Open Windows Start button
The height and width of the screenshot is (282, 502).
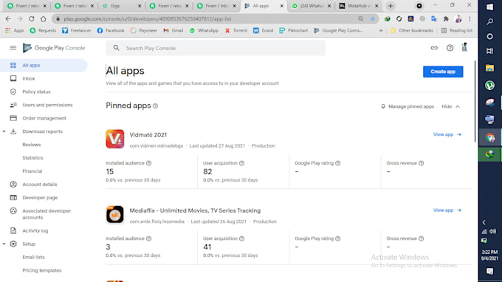(x=490, y=7)
